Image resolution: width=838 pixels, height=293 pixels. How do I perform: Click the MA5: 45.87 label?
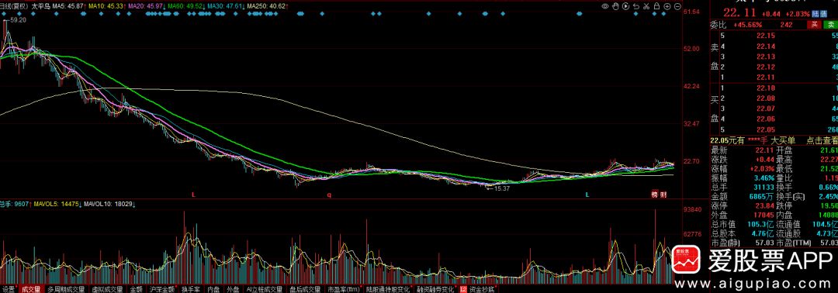click(68, 6)
